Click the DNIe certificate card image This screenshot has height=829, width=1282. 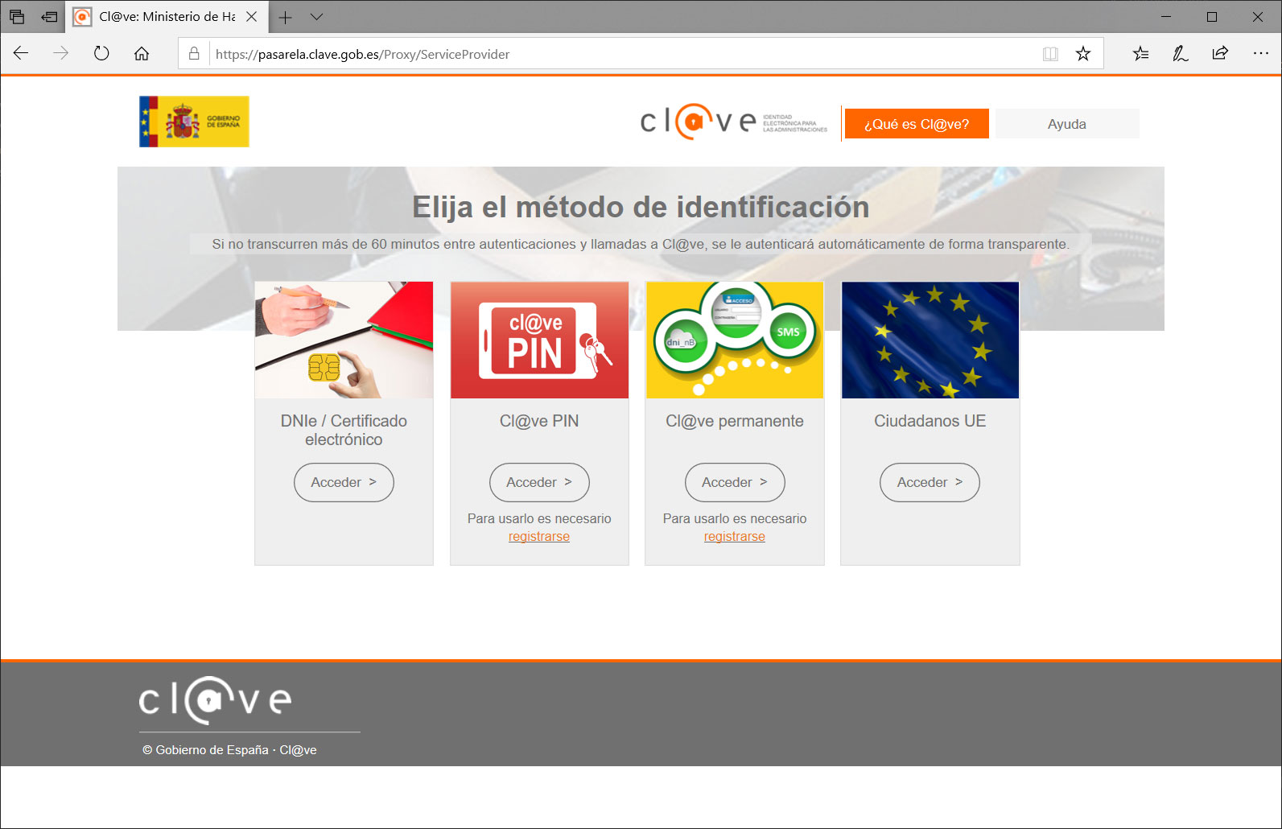pos(344,340)
